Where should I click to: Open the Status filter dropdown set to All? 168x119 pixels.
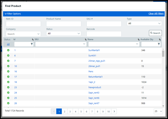[64, 34]
